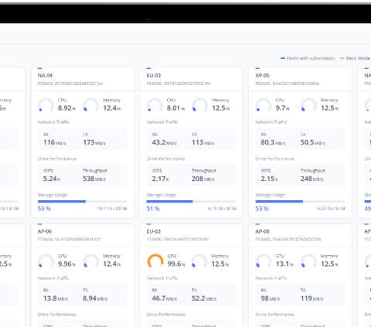Click the blue status marker above AP-06

coord(39,224)
